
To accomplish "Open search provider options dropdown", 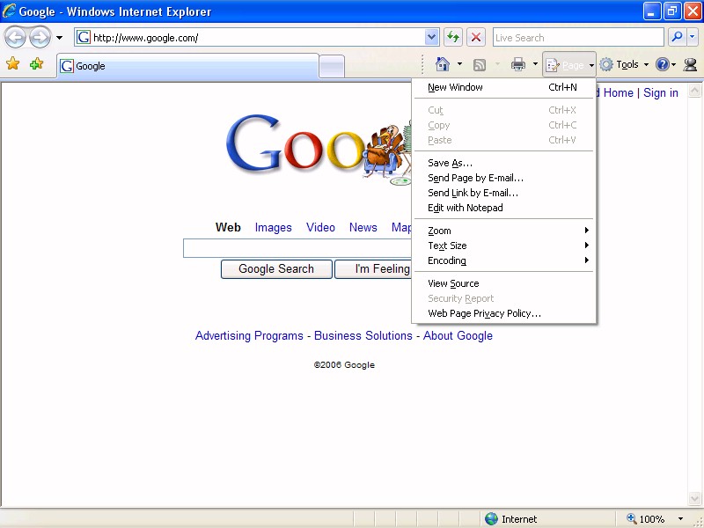I will (x=693, y=37).
